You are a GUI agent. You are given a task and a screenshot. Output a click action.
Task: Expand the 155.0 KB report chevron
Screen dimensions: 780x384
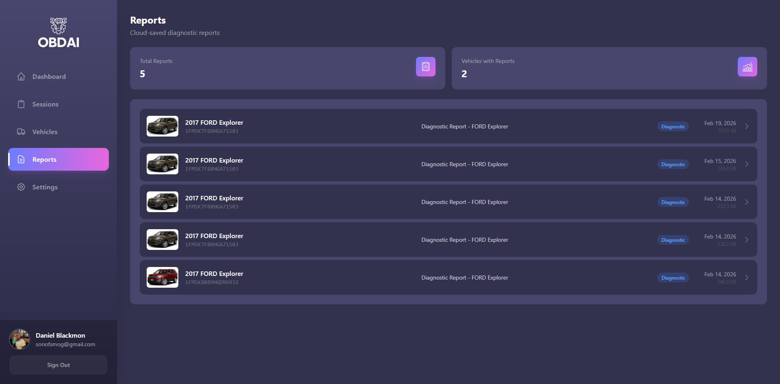[747, 126]
